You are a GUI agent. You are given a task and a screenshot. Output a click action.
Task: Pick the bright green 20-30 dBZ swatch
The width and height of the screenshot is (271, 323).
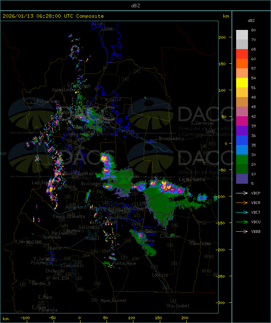point(242,160)
